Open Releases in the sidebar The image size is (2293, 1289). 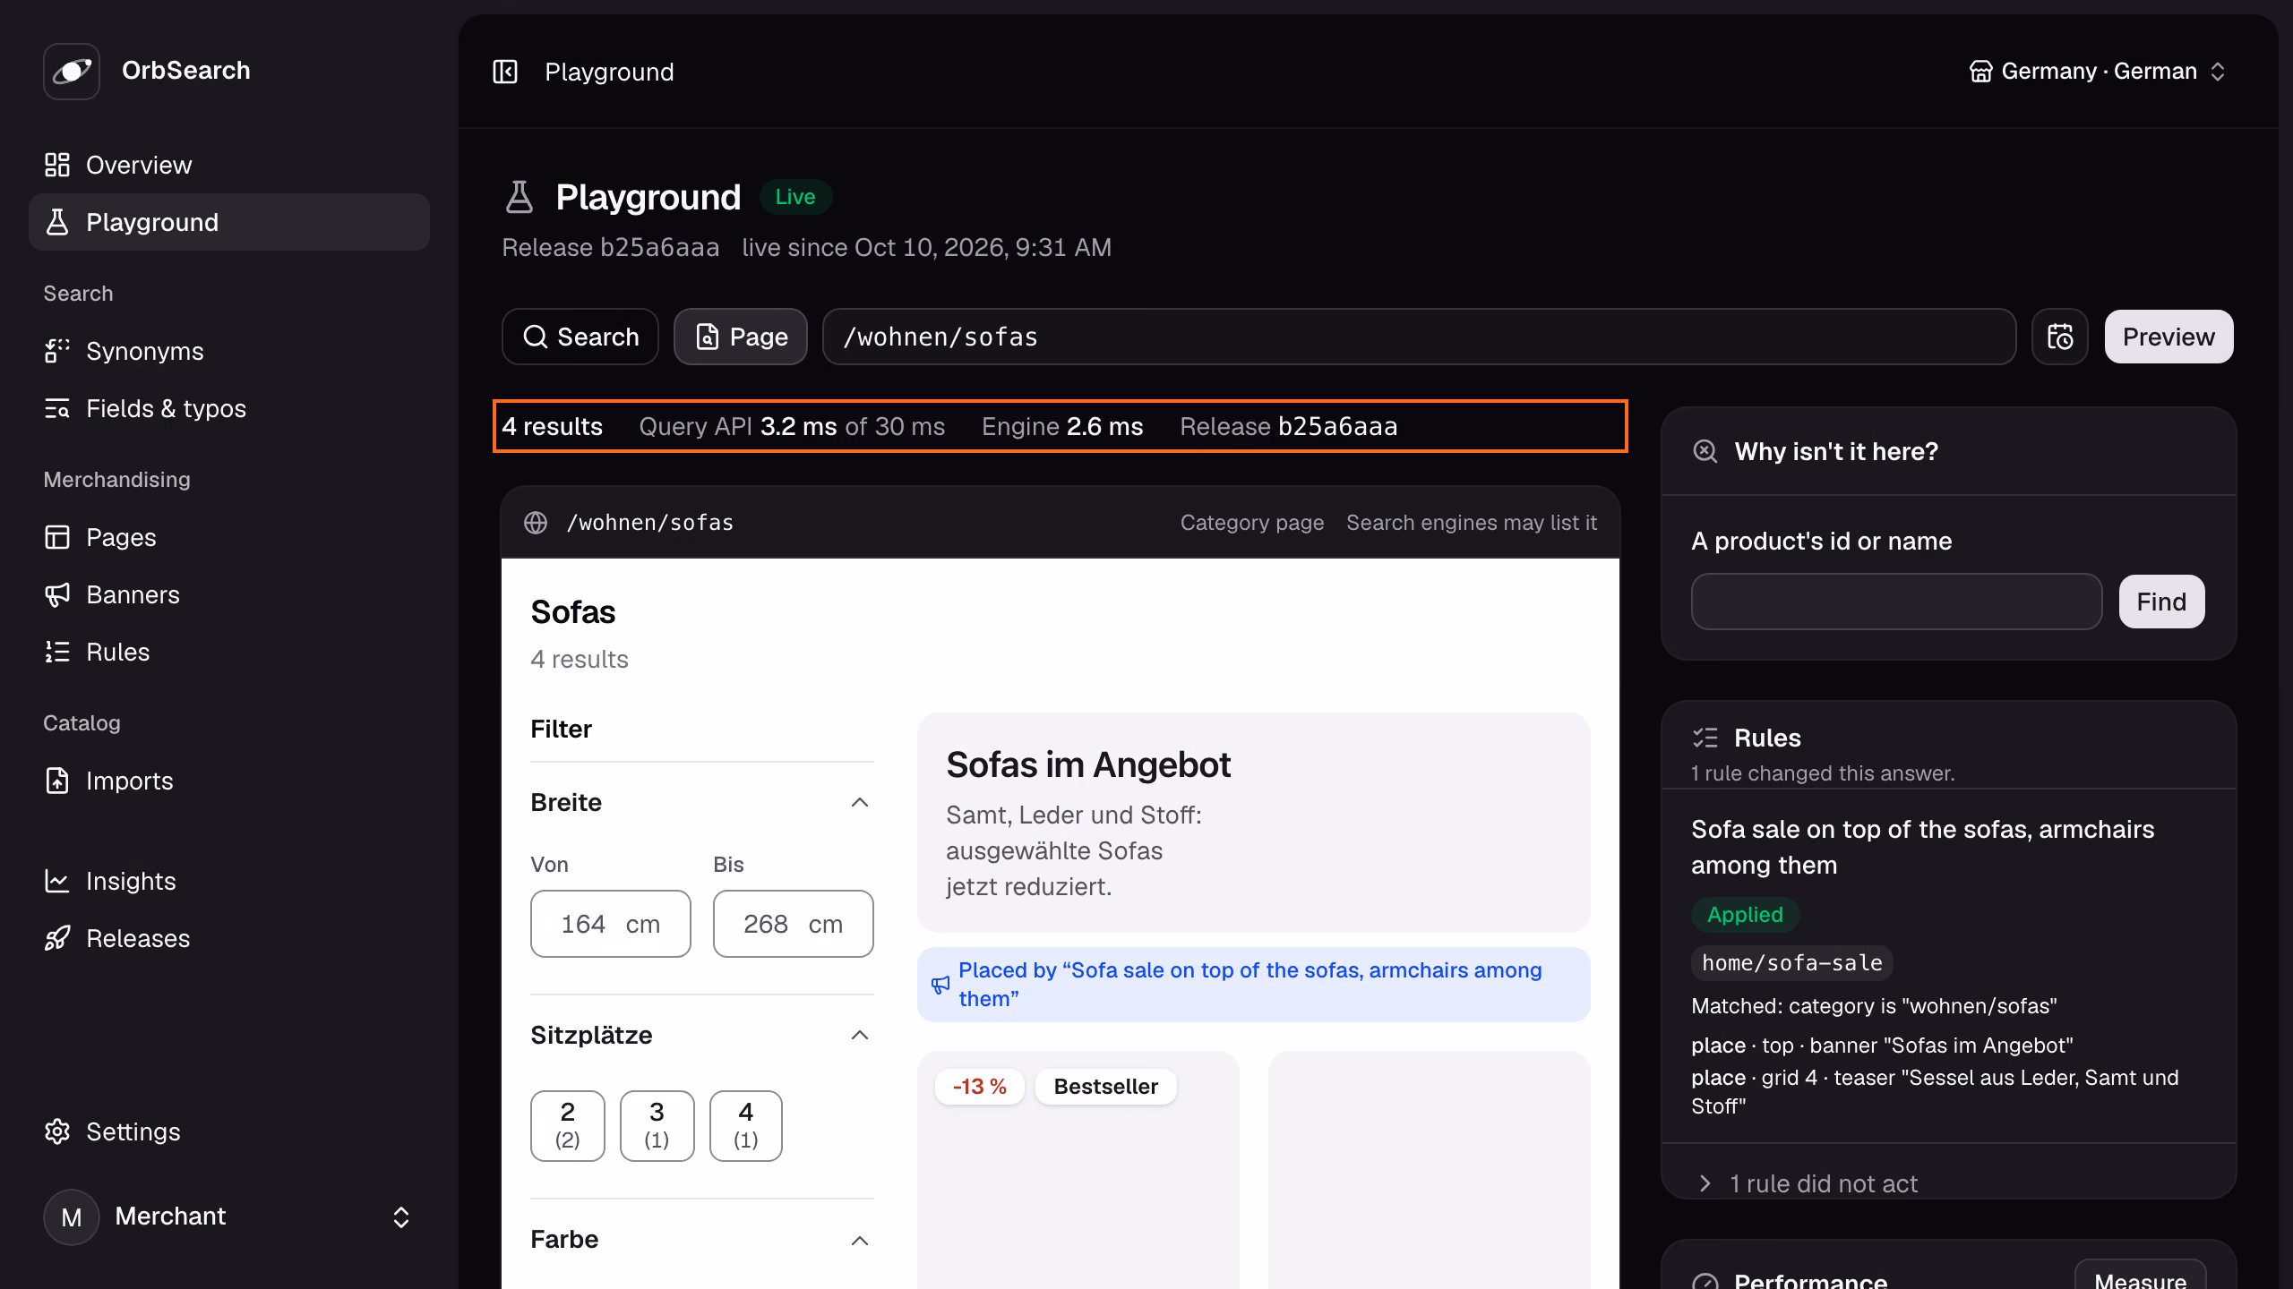[x=229, y=938]
